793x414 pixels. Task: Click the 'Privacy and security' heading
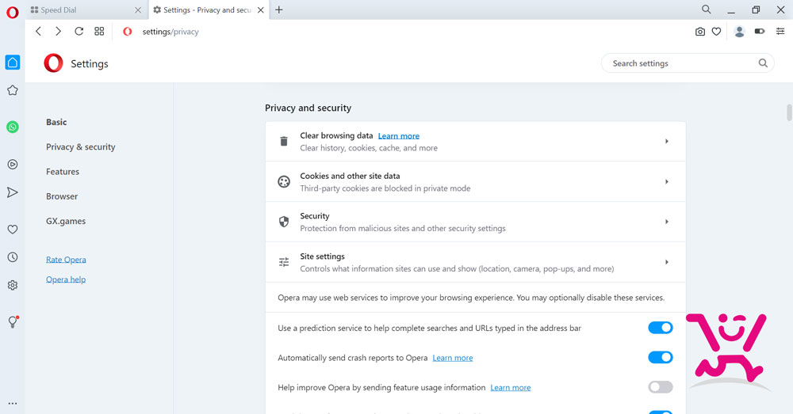click(x=308, y=108)
